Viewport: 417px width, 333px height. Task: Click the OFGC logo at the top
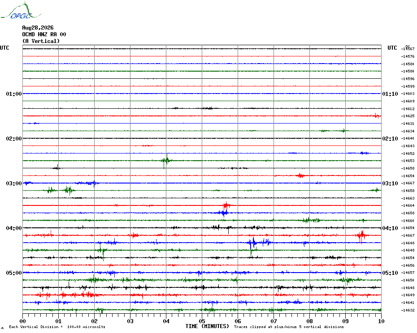pyautogui.click(x=21, y=11)
